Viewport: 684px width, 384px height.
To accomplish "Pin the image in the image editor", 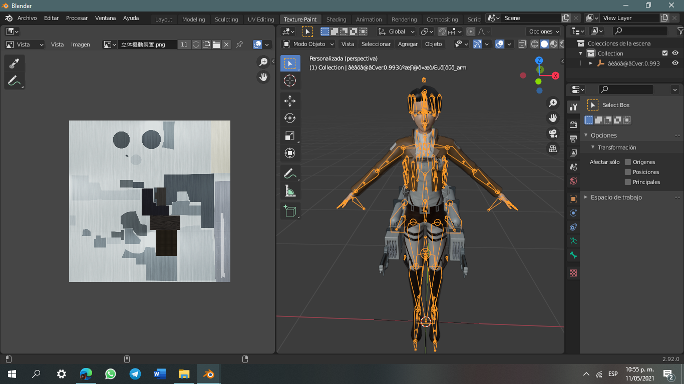I will point(239,44).
